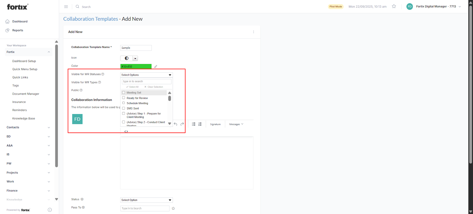Open Document Manager in sidebar

(x=26, y=94)
